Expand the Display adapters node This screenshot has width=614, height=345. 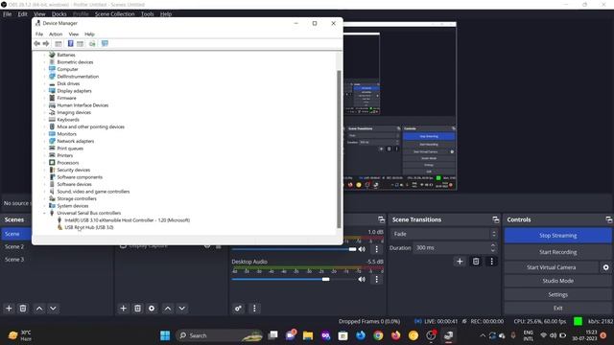(x=44, y=91)
